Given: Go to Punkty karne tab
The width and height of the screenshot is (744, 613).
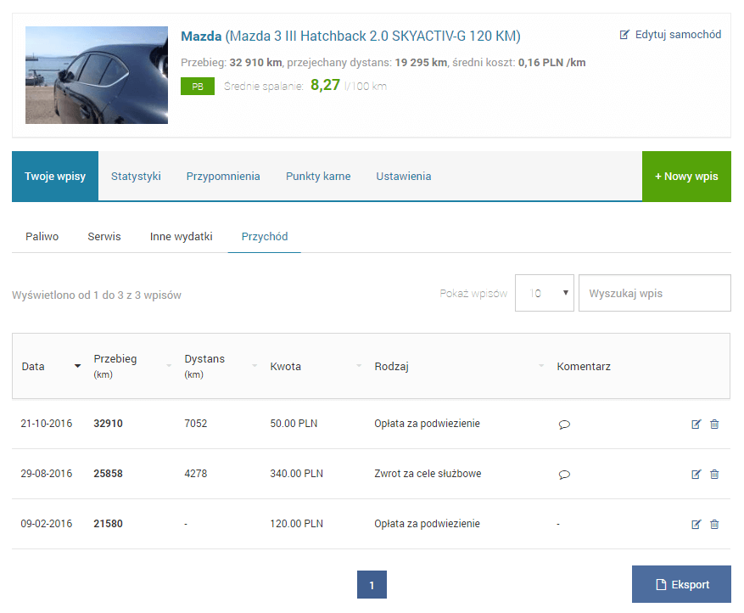Looking at the screenshot, I should tap(318, 177).
